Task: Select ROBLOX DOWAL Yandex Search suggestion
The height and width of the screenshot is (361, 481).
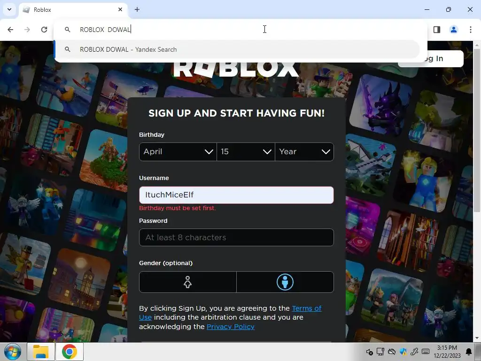Action: click(x=237, y=49)
